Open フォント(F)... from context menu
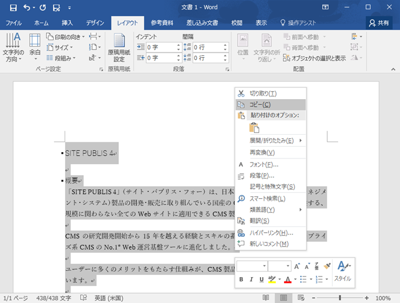 tap(270, 165)
